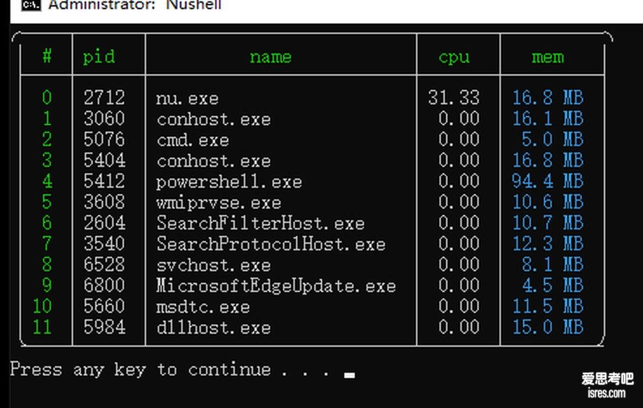This screenshot has height=408, width=643.
Task: Click the MicrosoftEdgeUpdate.exe process name
Action: click(x=276, y=286)
